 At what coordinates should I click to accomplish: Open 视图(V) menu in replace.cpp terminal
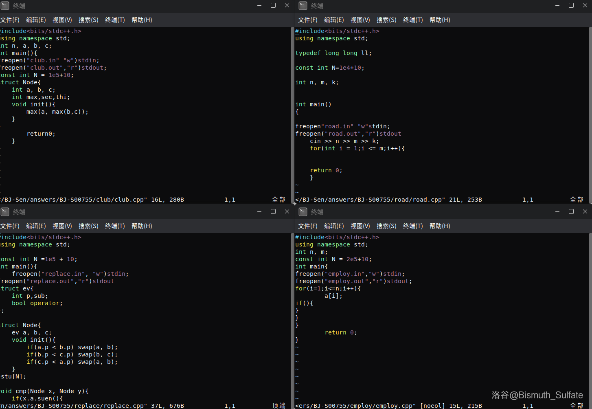(62, 226)
